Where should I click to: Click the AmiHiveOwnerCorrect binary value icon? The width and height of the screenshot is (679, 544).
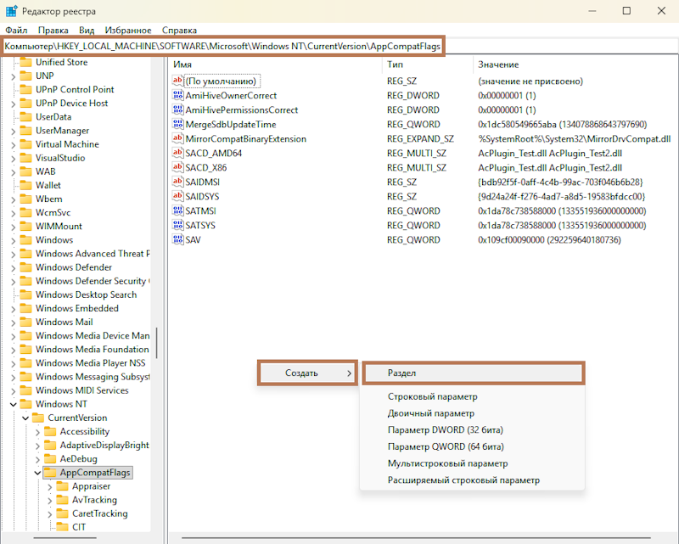[x=177, y=96]
